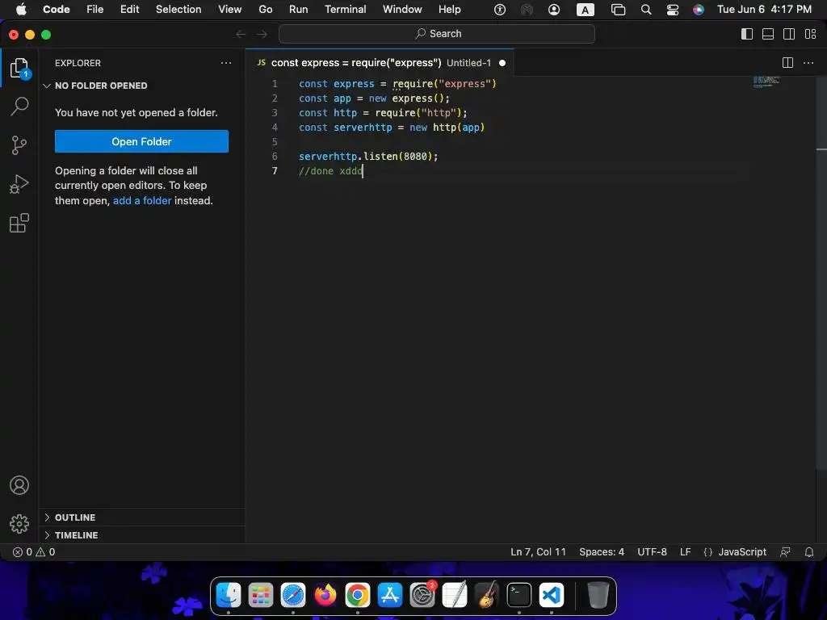
Task: Open the Terminal menu
Action: point(345,10)
